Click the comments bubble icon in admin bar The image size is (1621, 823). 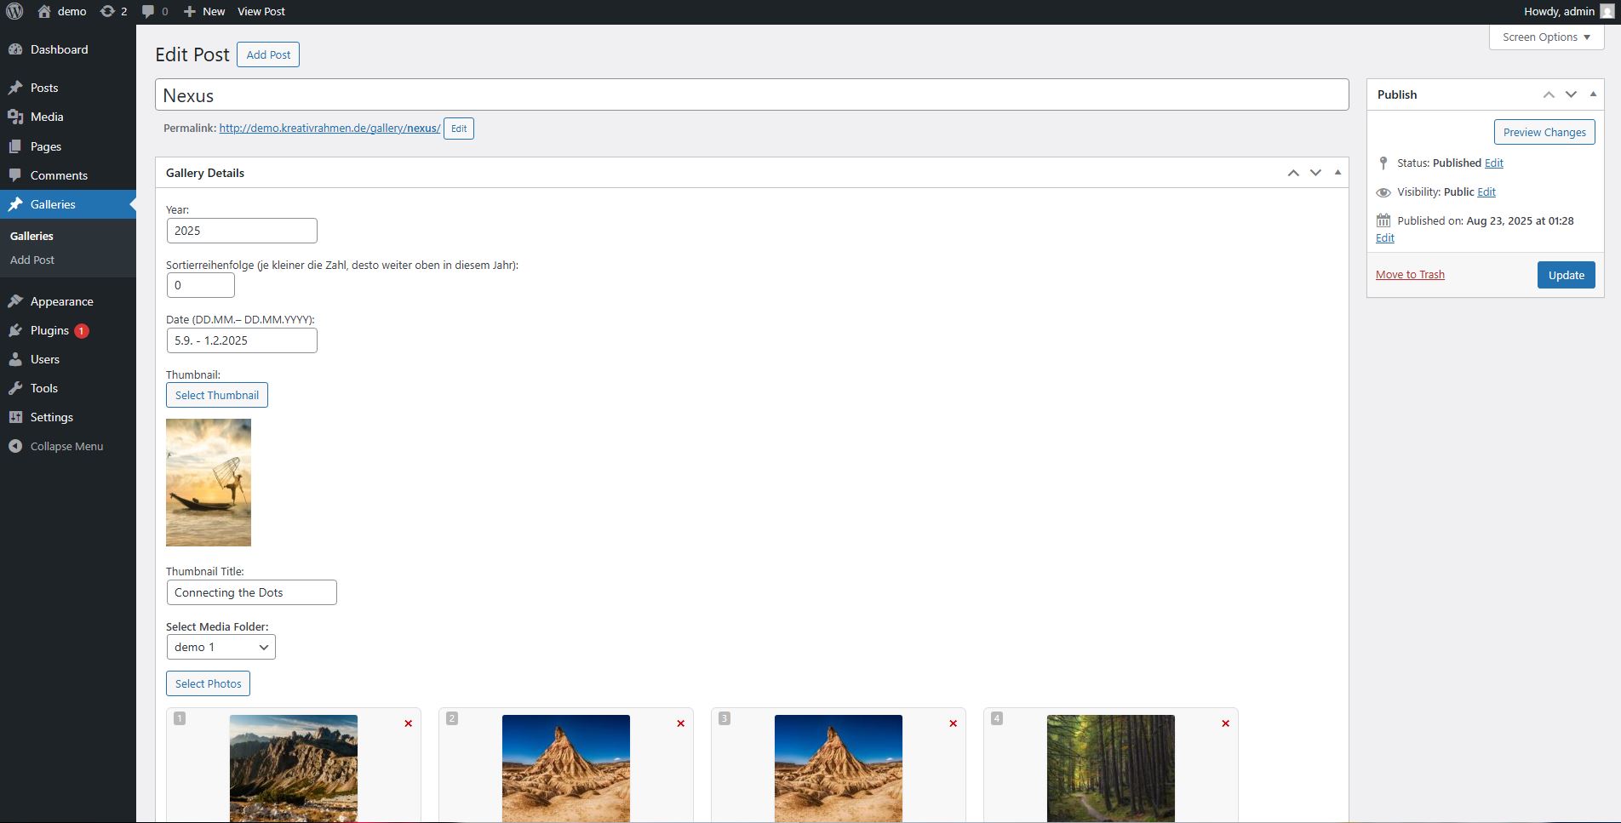(148, 12)
